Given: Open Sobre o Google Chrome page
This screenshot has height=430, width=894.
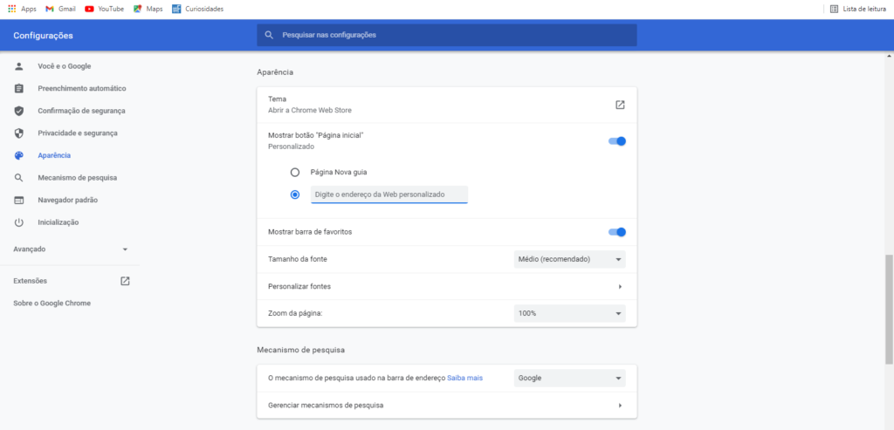Looking at the screenshot, I should tap(52, 304).
